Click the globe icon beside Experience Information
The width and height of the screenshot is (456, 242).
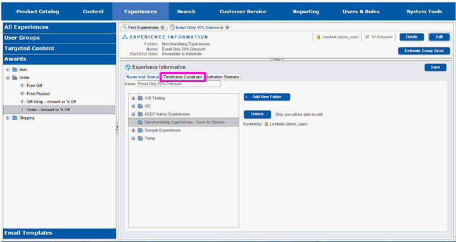point(128,68)
